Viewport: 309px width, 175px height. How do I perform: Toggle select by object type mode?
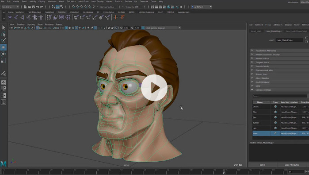[x=57, y=7]
